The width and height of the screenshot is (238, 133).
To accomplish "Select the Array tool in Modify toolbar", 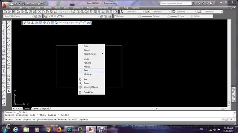I will (41, 23).
